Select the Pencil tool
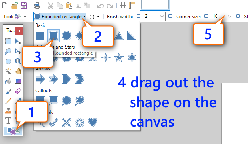This screenshot has width=248, height=144. coord(8,101)
